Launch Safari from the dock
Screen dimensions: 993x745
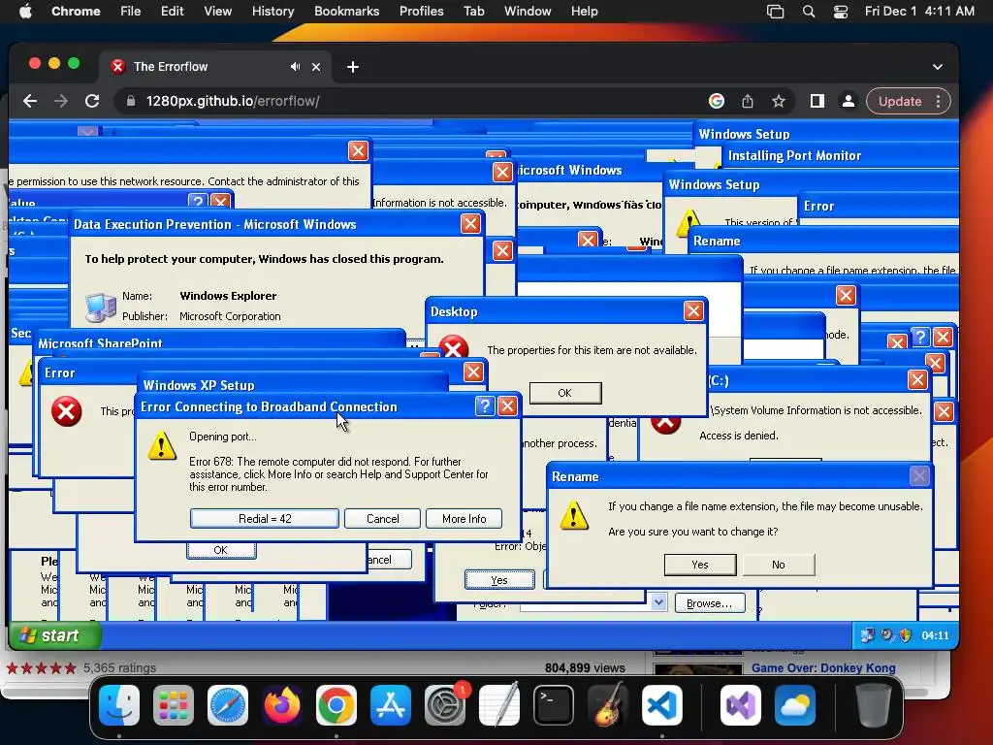tap(228, 705)
